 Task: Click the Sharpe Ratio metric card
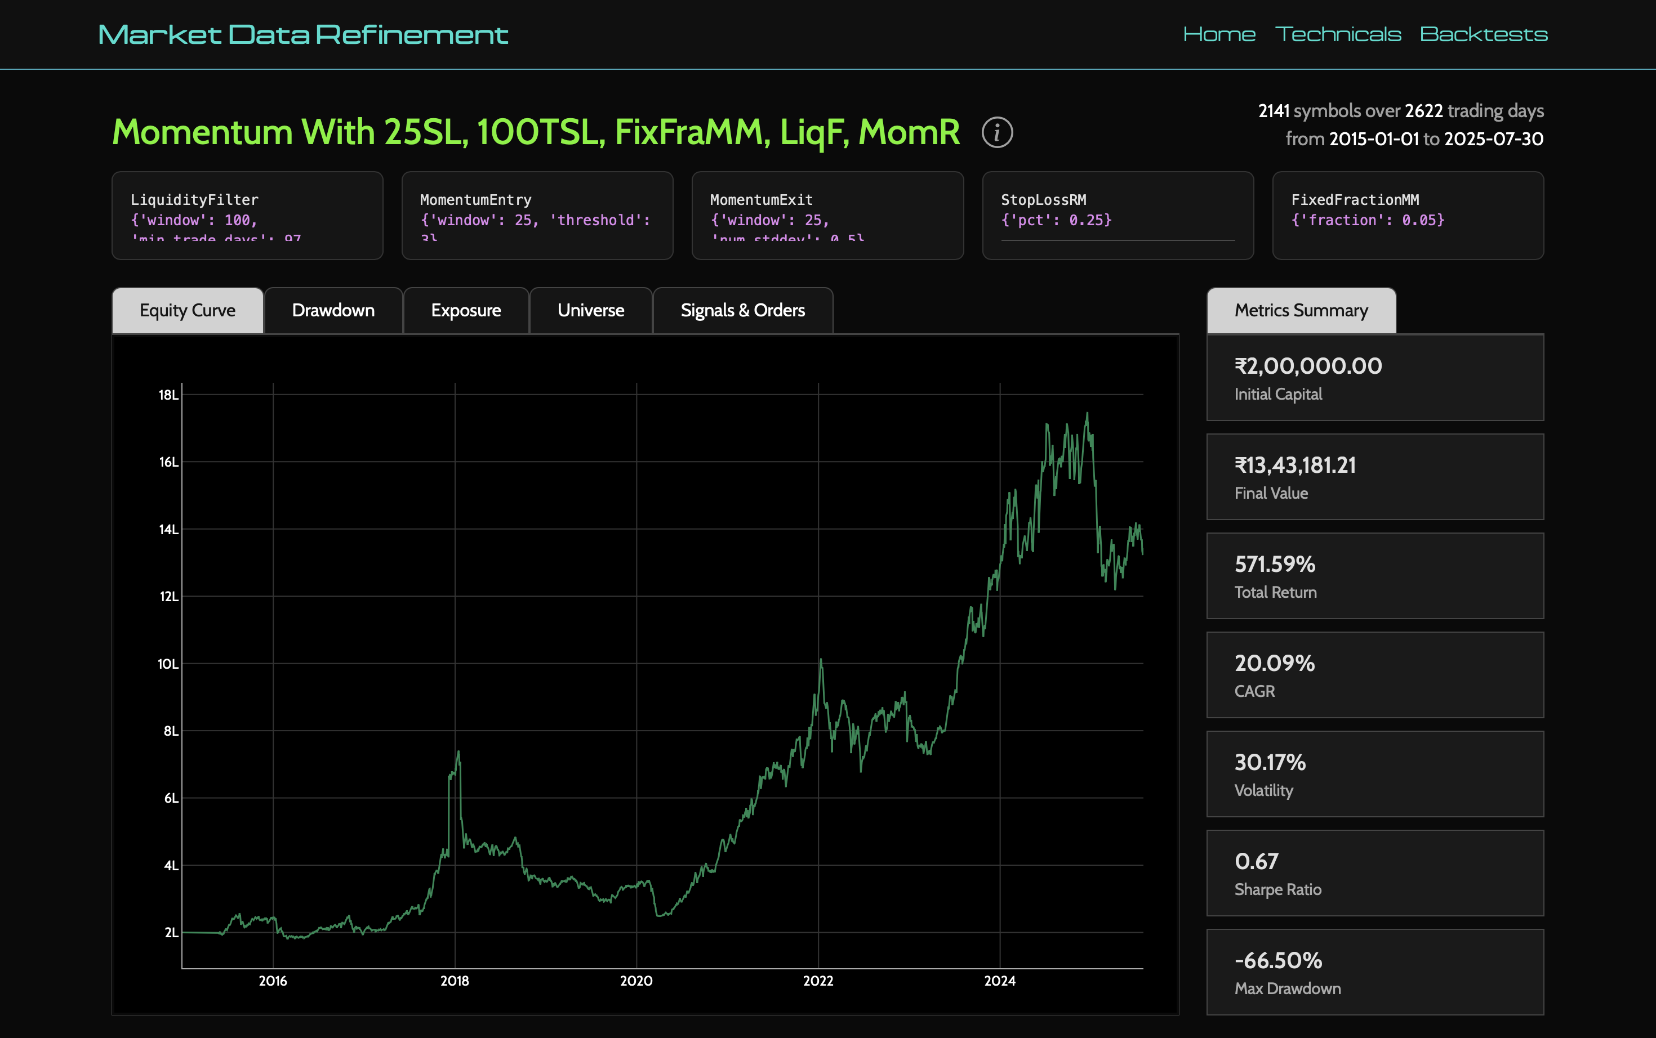pos(1374,873)
